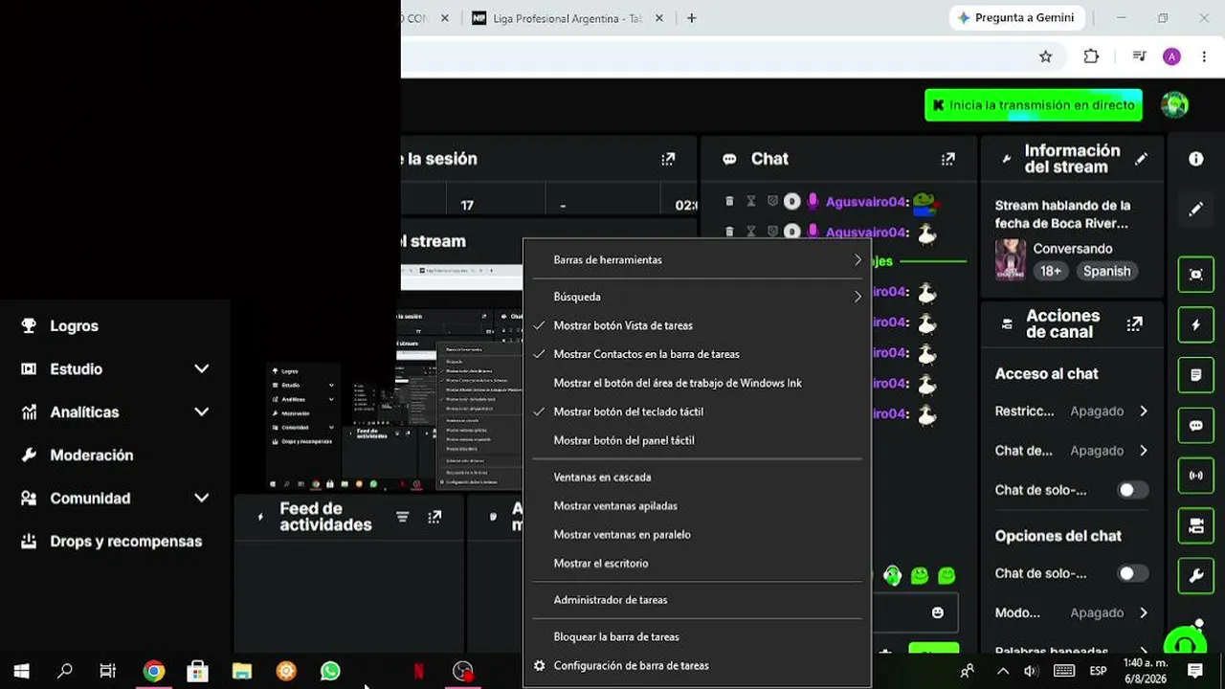Click the stream category thumbnail image
1225x689 pixels.
tap(1011, 259)
